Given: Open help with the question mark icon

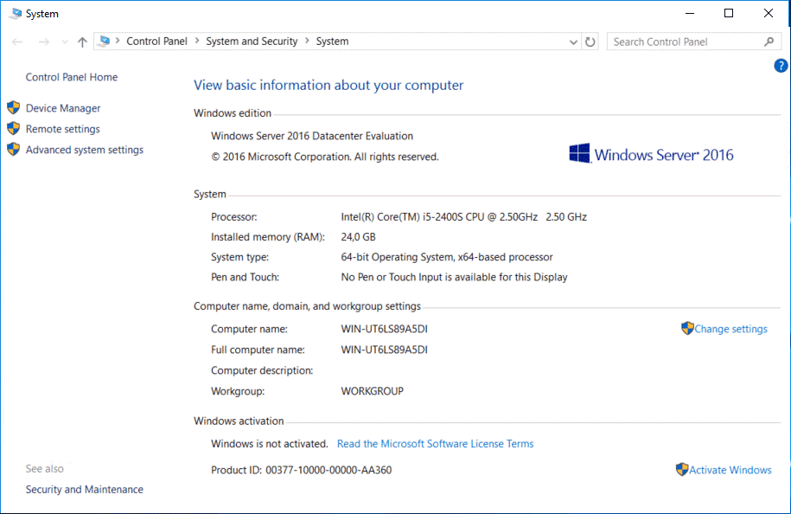Looking at the screenshot, I should (x=781, y=66).
